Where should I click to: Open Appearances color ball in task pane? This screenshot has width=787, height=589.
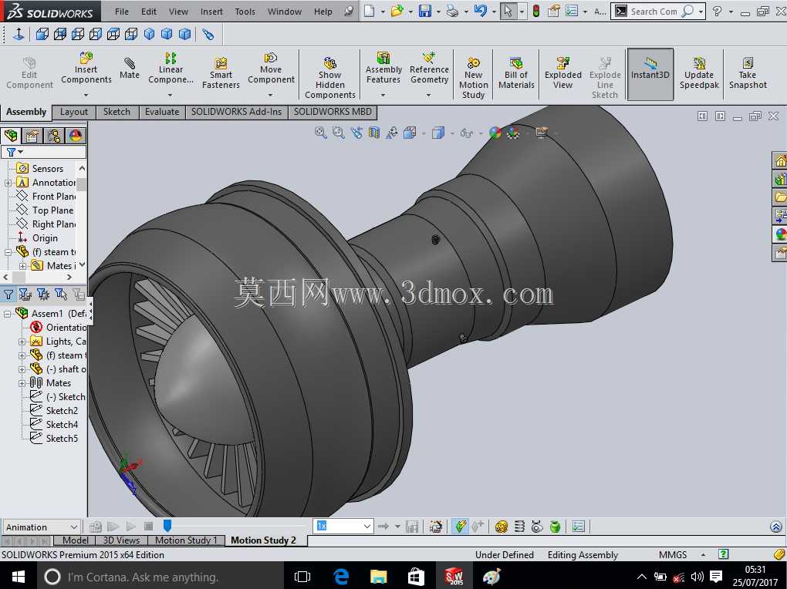tap(781, 234)
